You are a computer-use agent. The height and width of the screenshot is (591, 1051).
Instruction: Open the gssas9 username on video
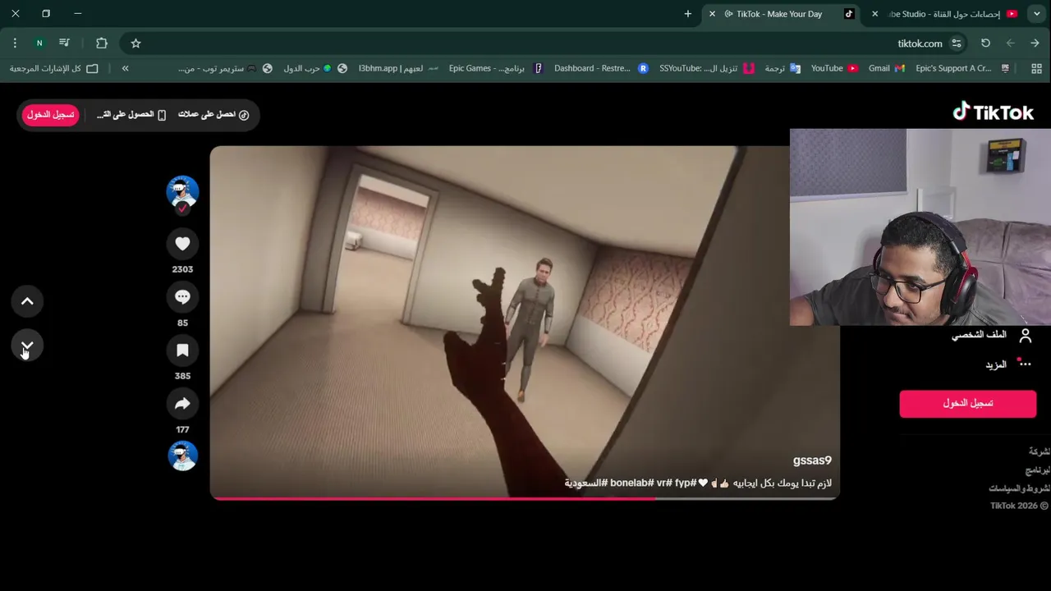812,460
